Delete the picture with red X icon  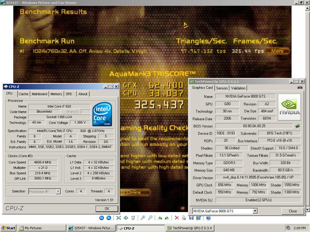tap(177, 218)
